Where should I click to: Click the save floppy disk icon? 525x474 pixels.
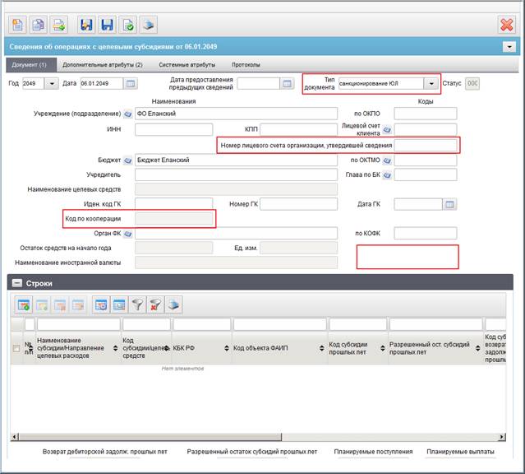107,25
